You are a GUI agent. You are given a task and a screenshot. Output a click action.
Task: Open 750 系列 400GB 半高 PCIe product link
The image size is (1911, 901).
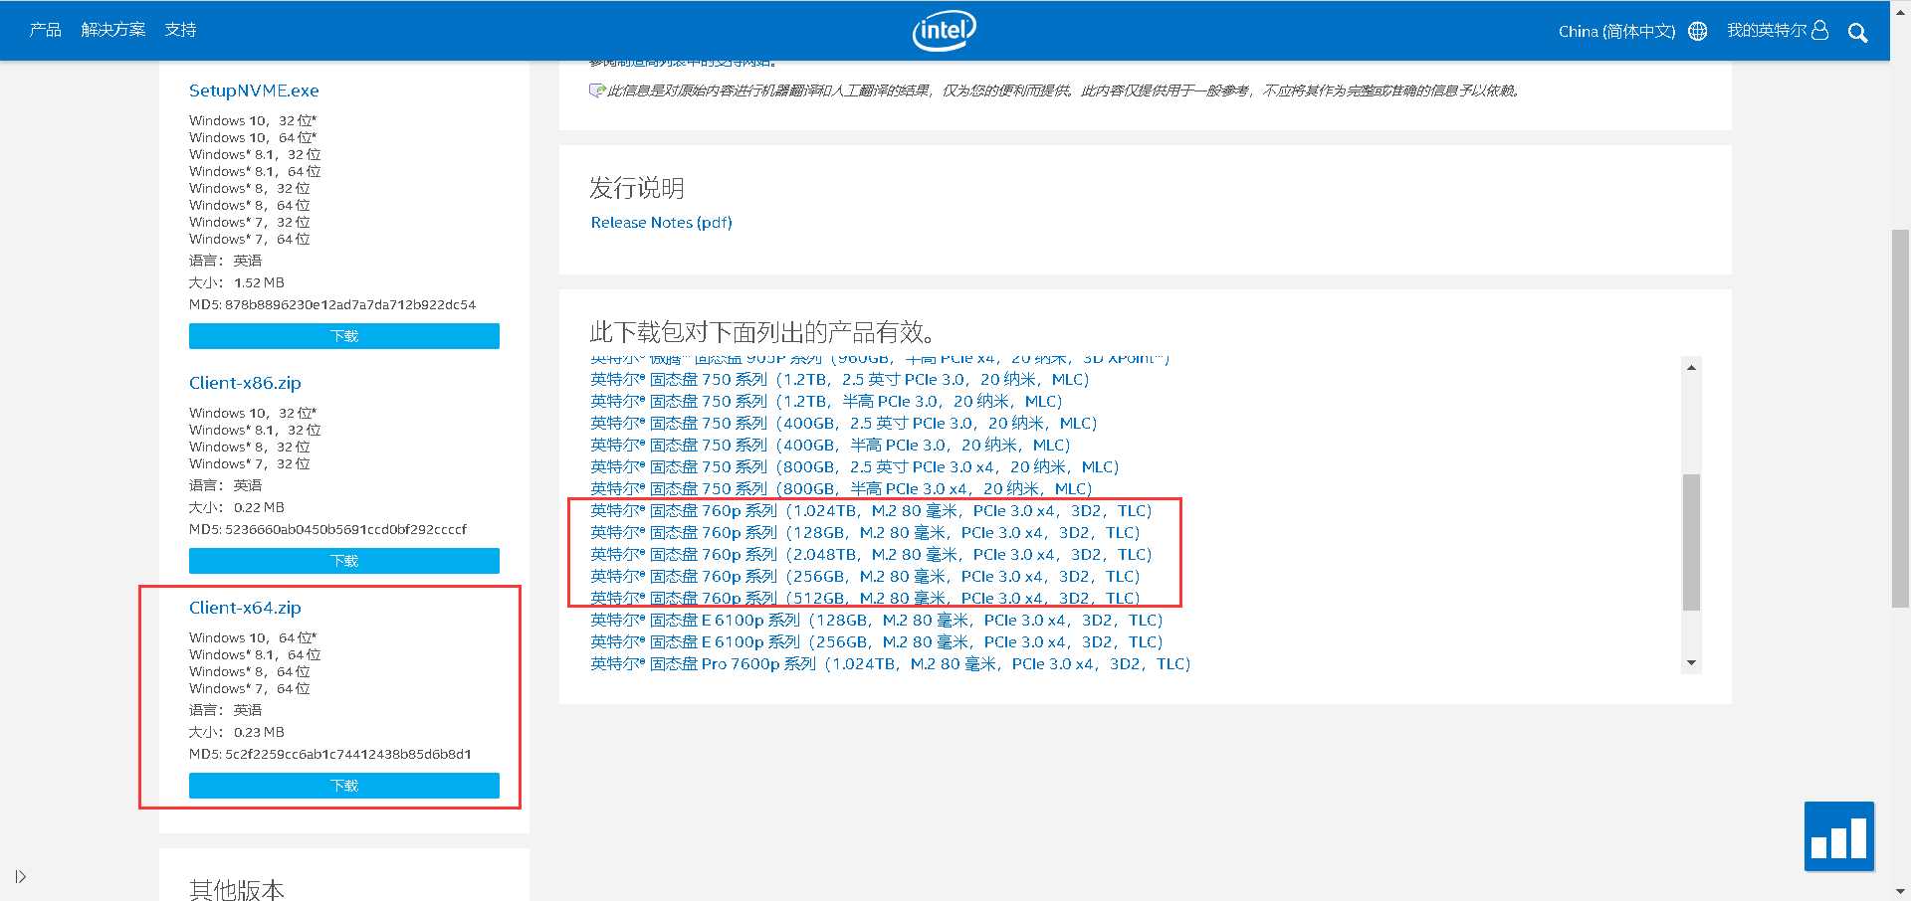[830, 446]
